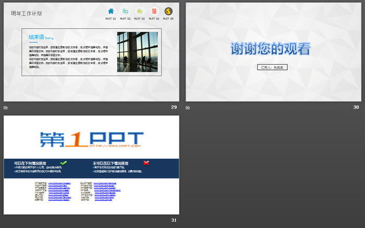Image resolution: width=365 pixels, height=228 pixels.
Task: Click the animation star under slide 29
Action: 6,107
